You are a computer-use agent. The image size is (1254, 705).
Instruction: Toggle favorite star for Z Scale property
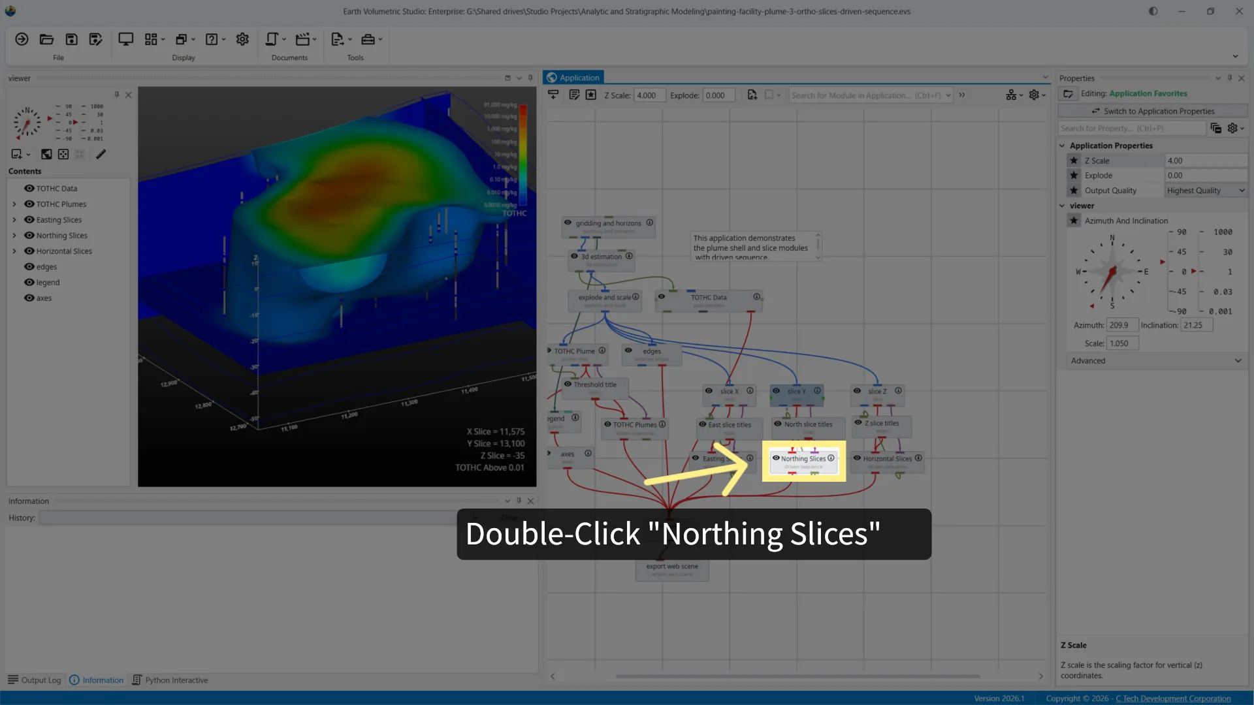(x=1074, y=161)
